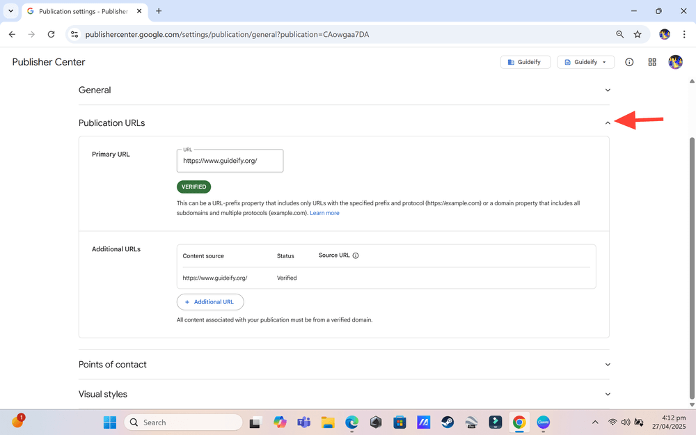Open the Windows Start menu
The image size is (696, 435).
click(x=110, y=422)
